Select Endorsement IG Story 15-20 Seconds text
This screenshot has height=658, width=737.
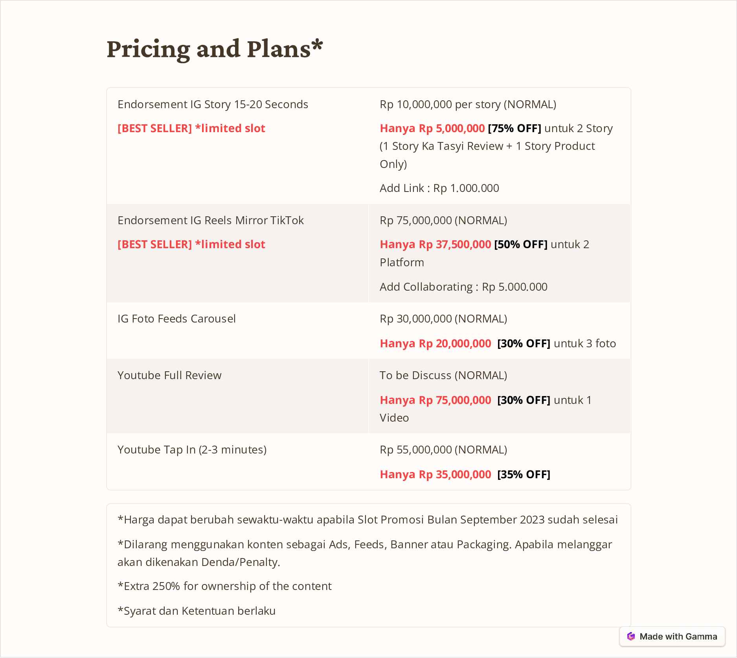[x=213, y=104]
